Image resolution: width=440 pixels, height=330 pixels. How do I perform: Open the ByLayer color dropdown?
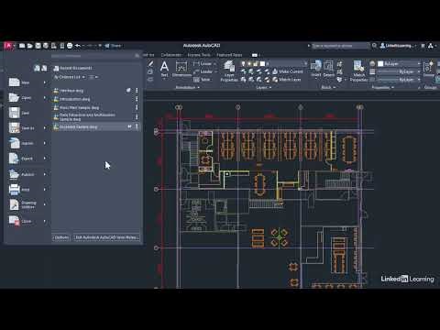[x=399, y=64]
